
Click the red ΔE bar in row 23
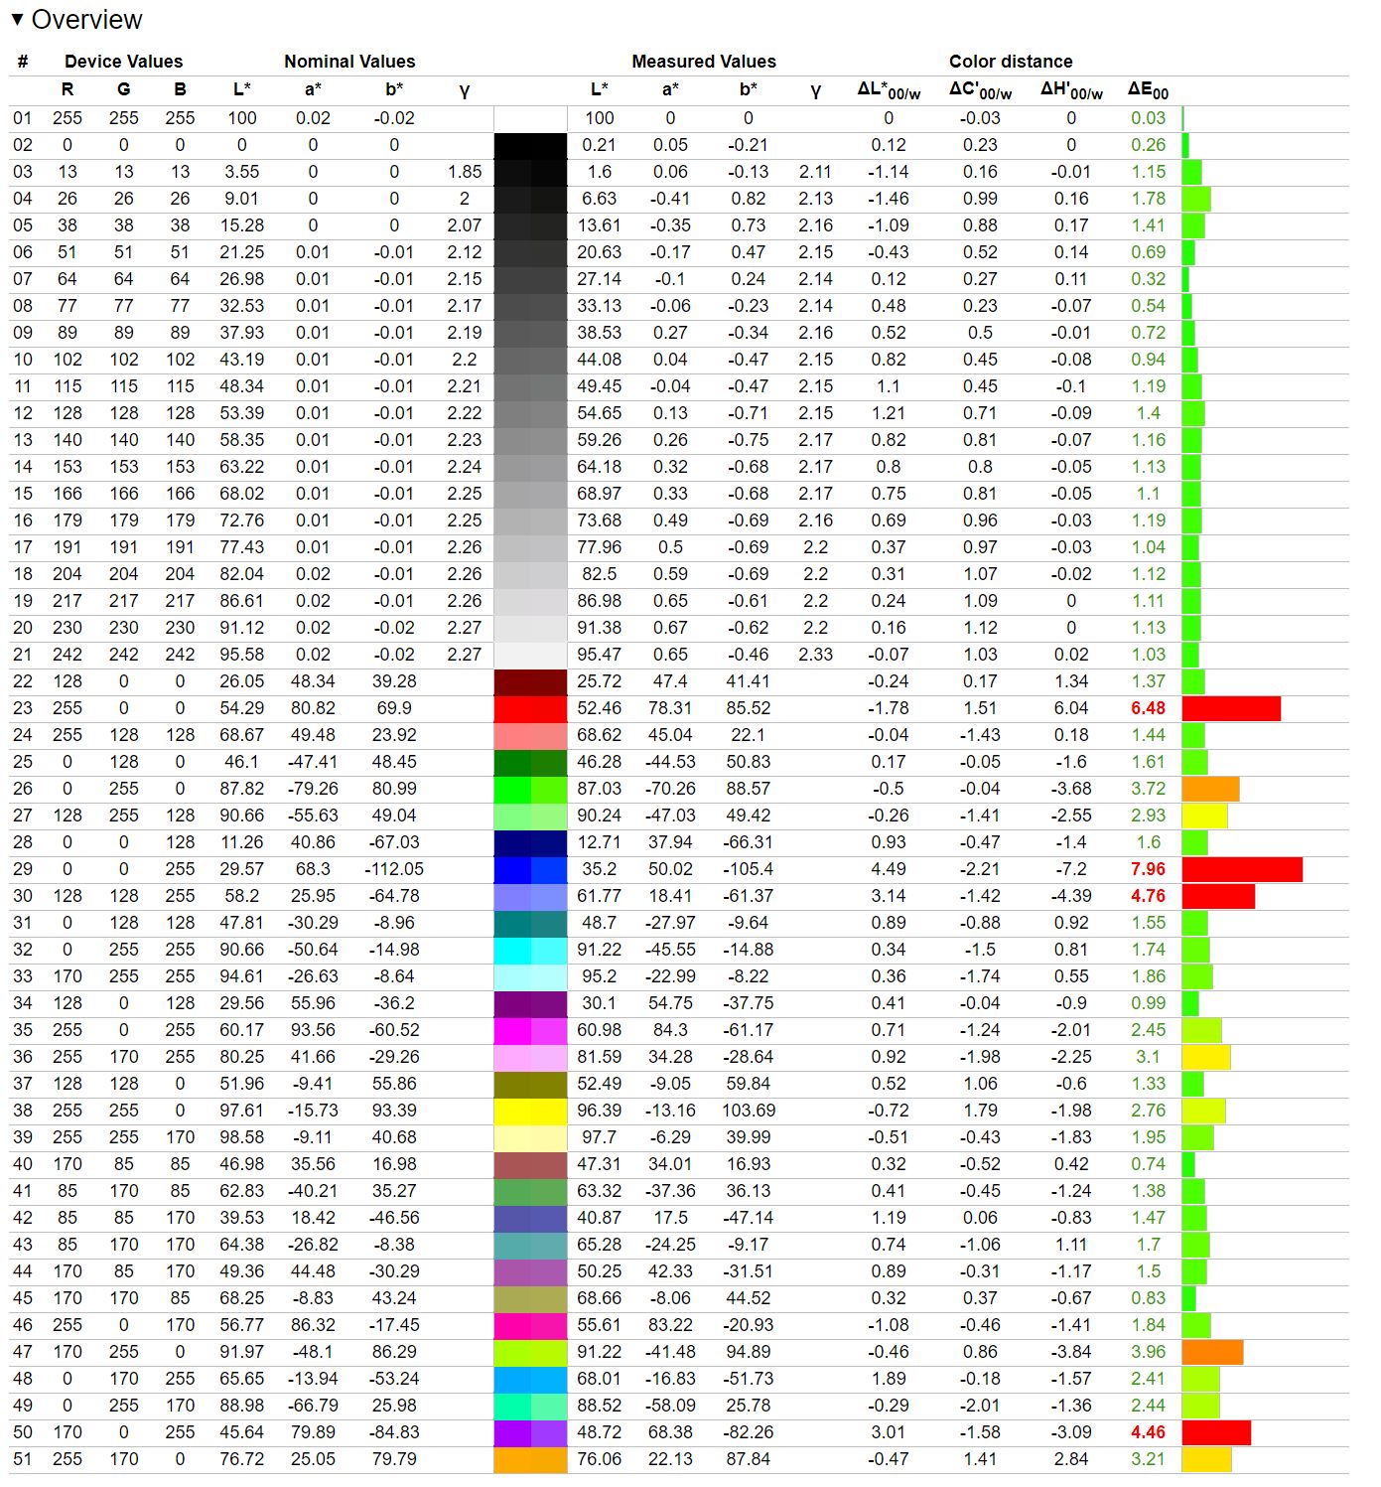pos(1230,708)
